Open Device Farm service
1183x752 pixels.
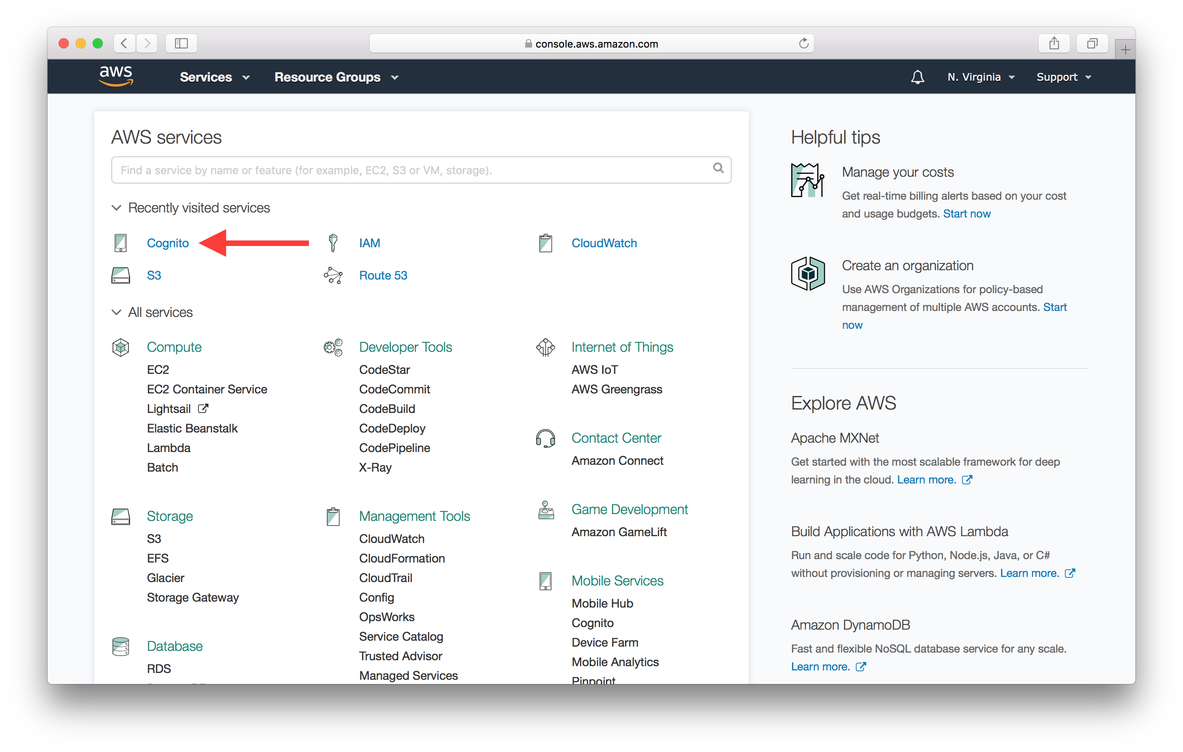[605, 642]
